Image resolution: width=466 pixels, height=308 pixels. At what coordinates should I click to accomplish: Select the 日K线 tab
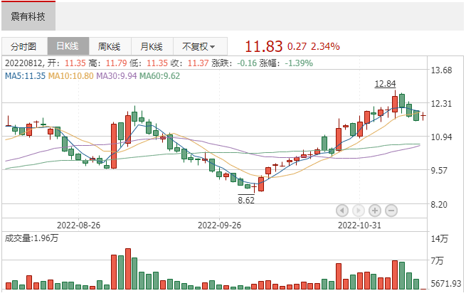(x=68, y=46)
